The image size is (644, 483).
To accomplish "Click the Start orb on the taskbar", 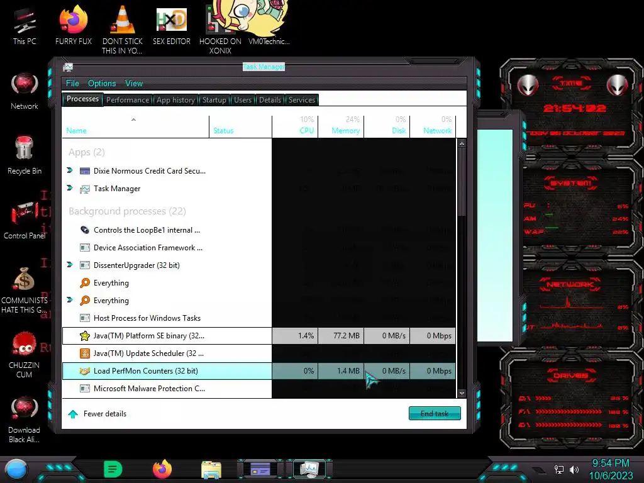I will point(16,469).
